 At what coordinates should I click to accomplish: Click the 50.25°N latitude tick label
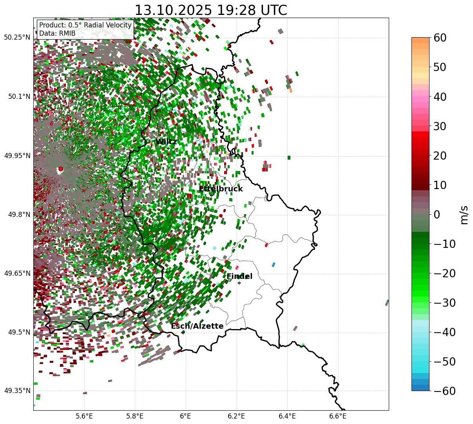click(17, 38)
